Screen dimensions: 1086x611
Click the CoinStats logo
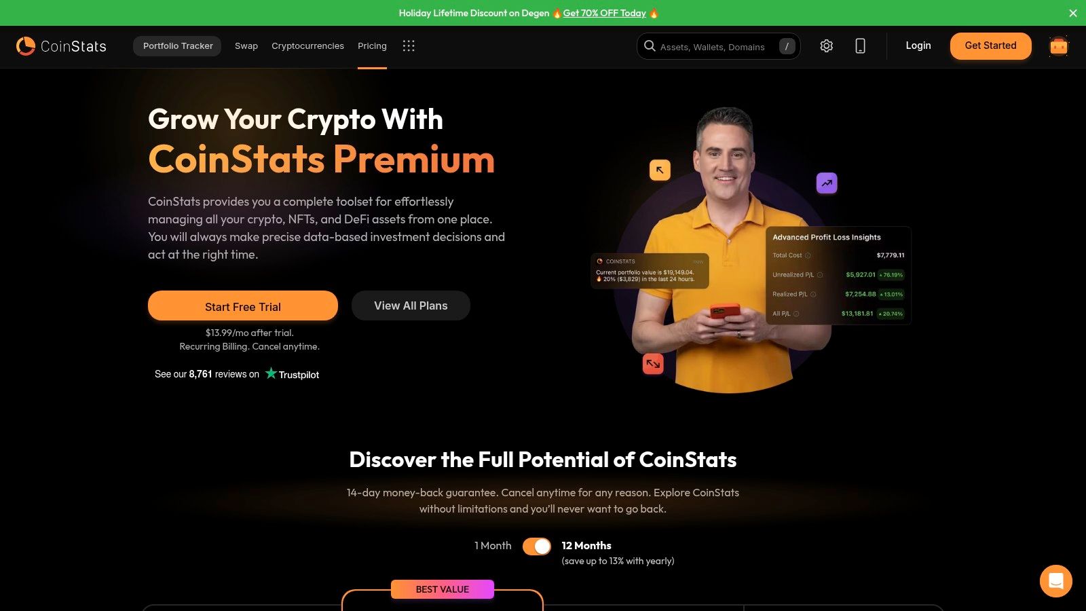click(x=61, y=46)
